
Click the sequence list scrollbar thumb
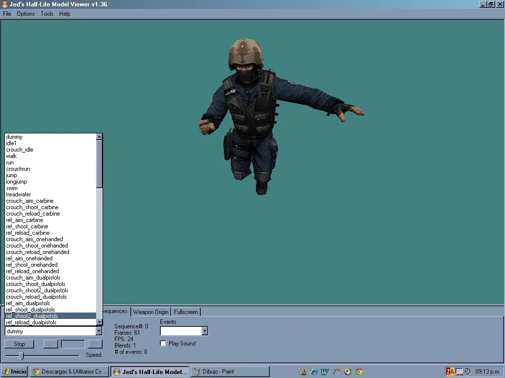click(99, 164)
